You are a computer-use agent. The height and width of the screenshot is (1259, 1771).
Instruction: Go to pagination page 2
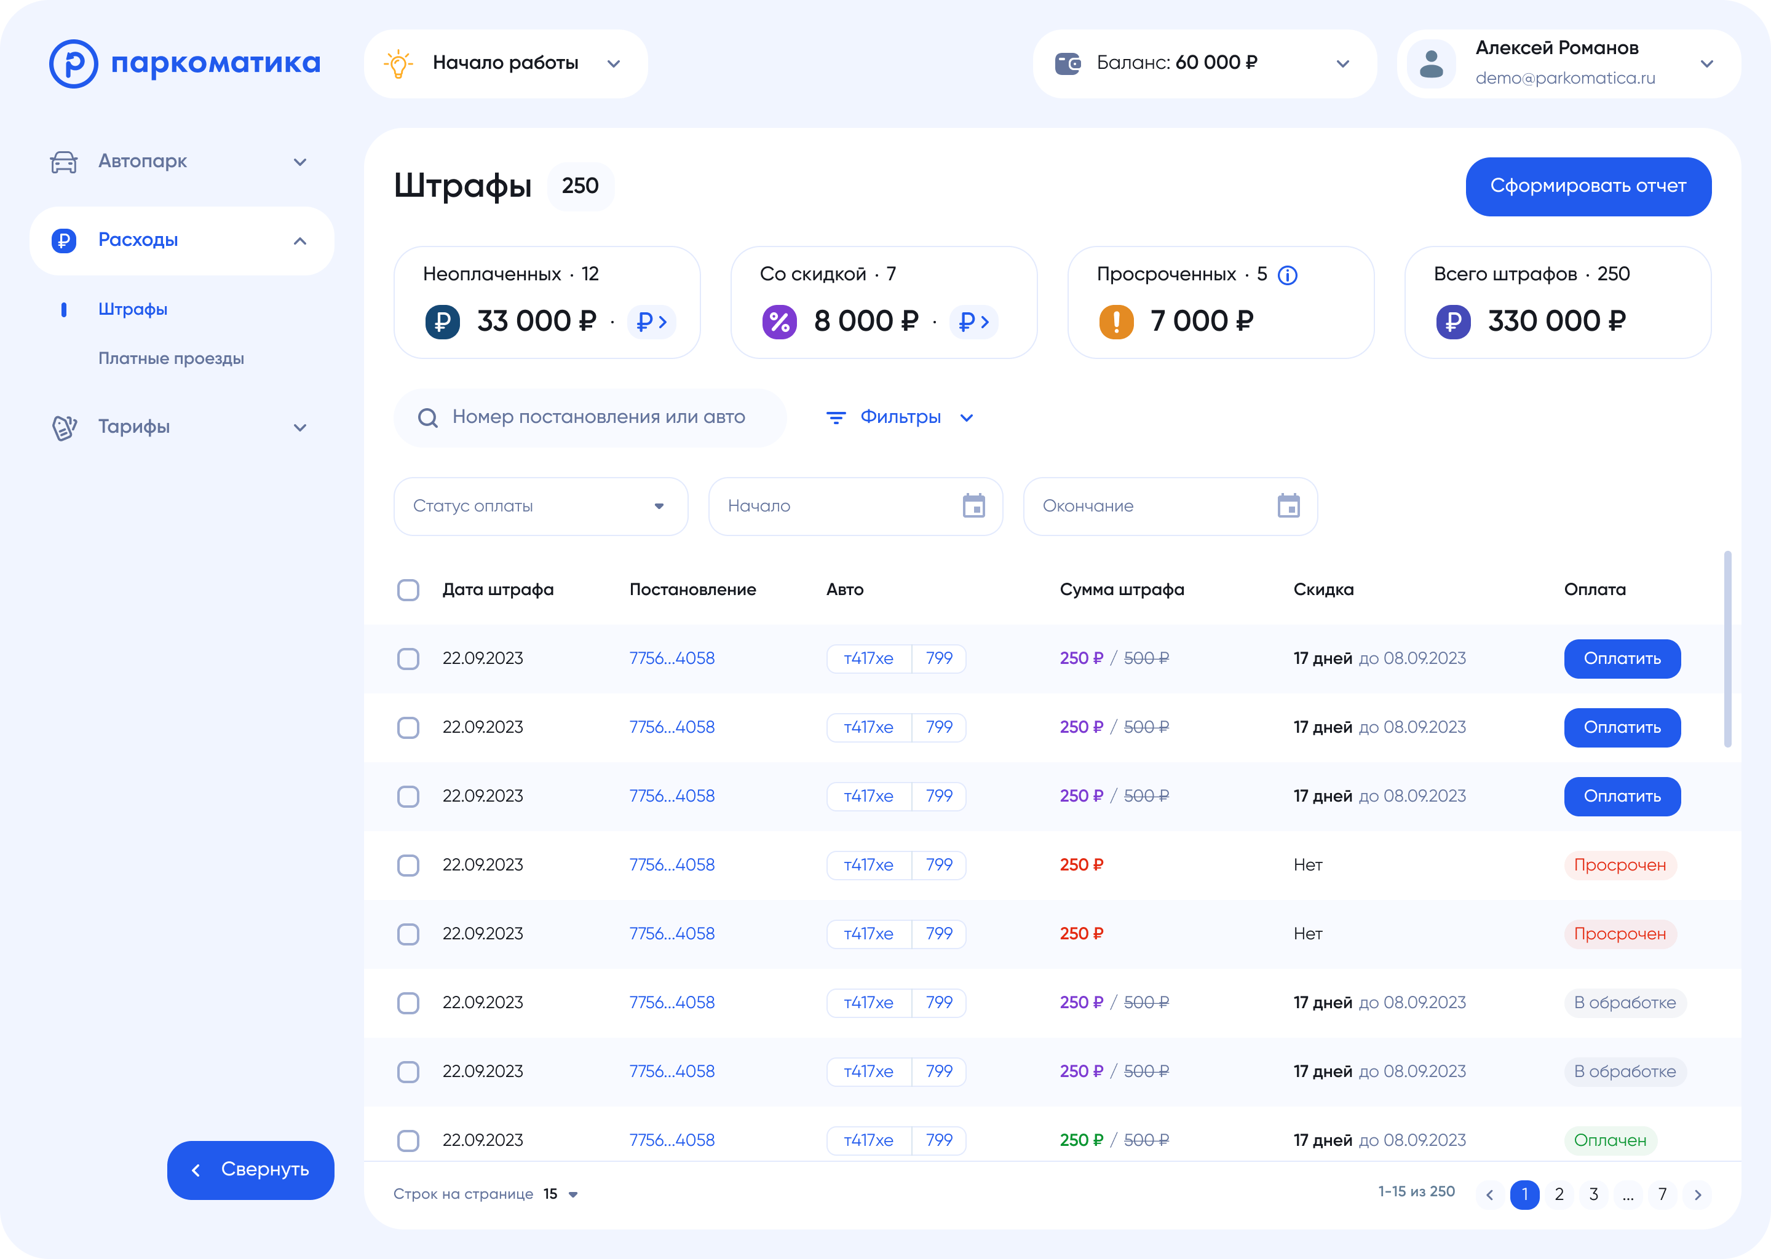1559,1194
